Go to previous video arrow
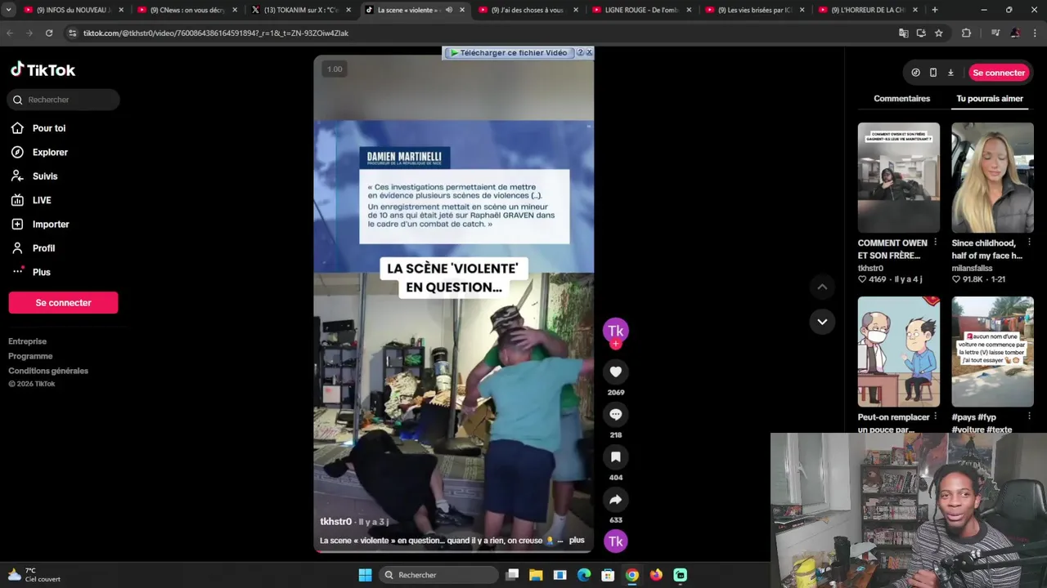Image resolution: width=1047 pixels, height=588 pixels. coord(822,287)
